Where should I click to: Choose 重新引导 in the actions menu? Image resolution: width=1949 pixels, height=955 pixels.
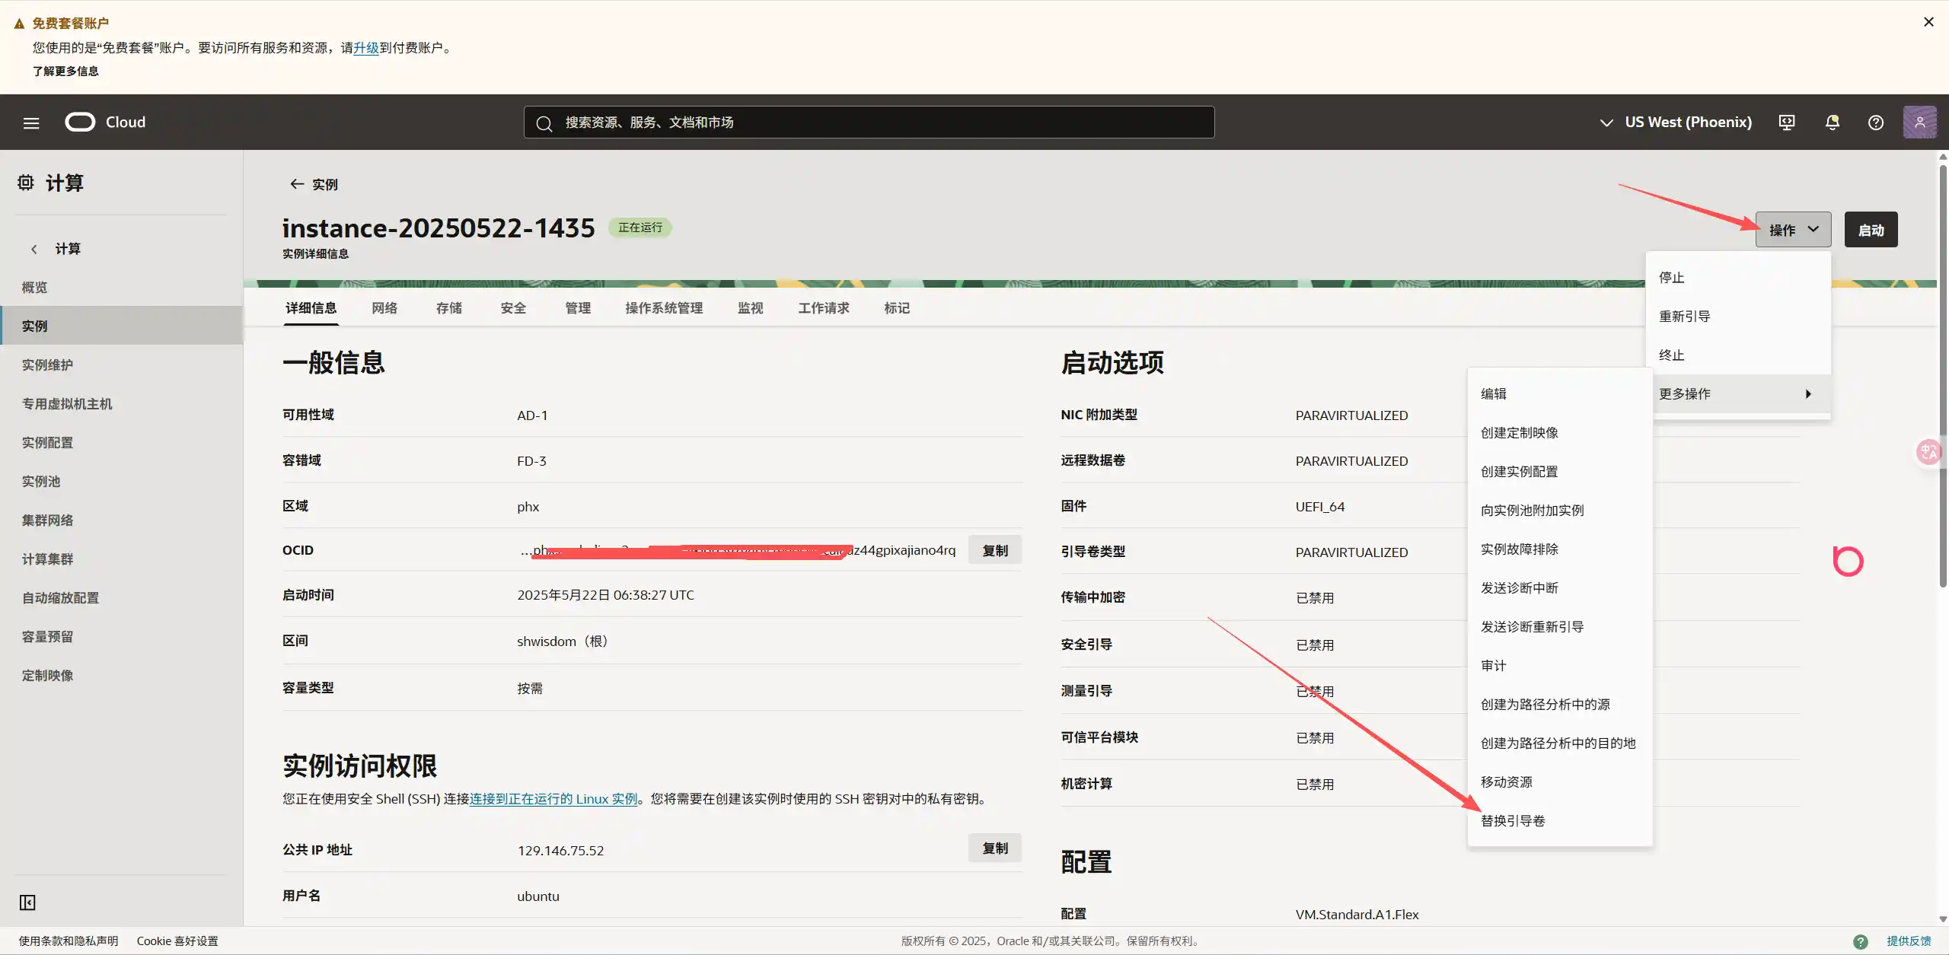click(x=1685, y=317)
